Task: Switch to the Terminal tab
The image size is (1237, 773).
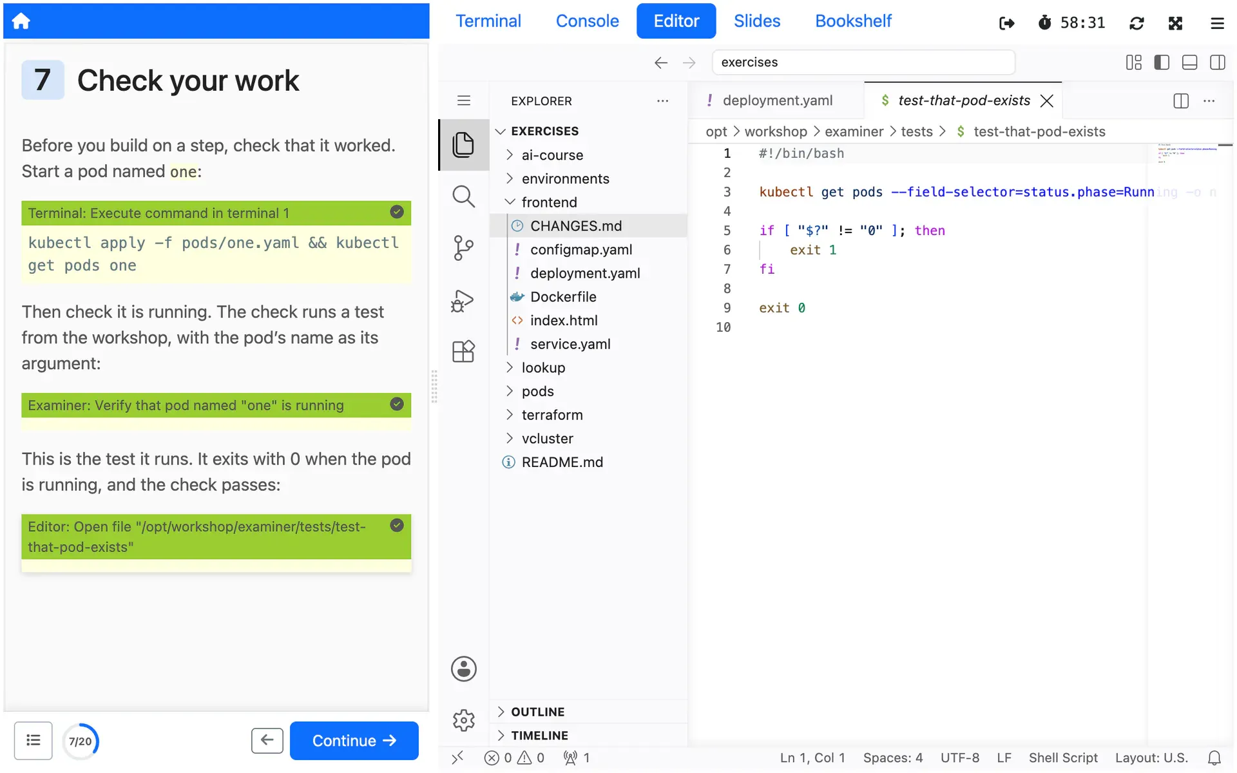Action: 488,21
